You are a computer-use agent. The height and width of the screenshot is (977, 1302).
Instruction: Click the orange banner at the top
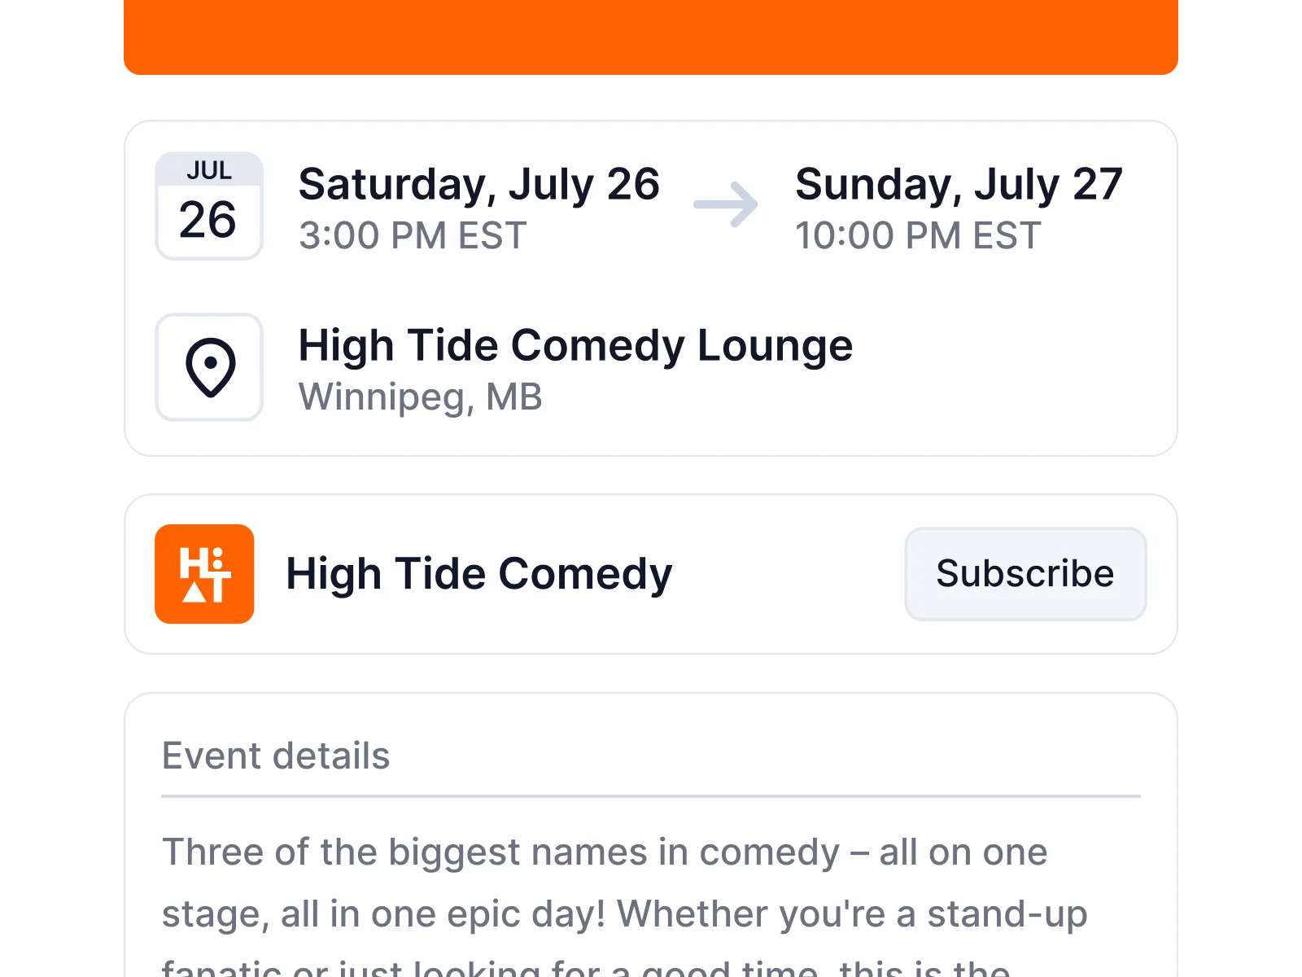[651, 37]
